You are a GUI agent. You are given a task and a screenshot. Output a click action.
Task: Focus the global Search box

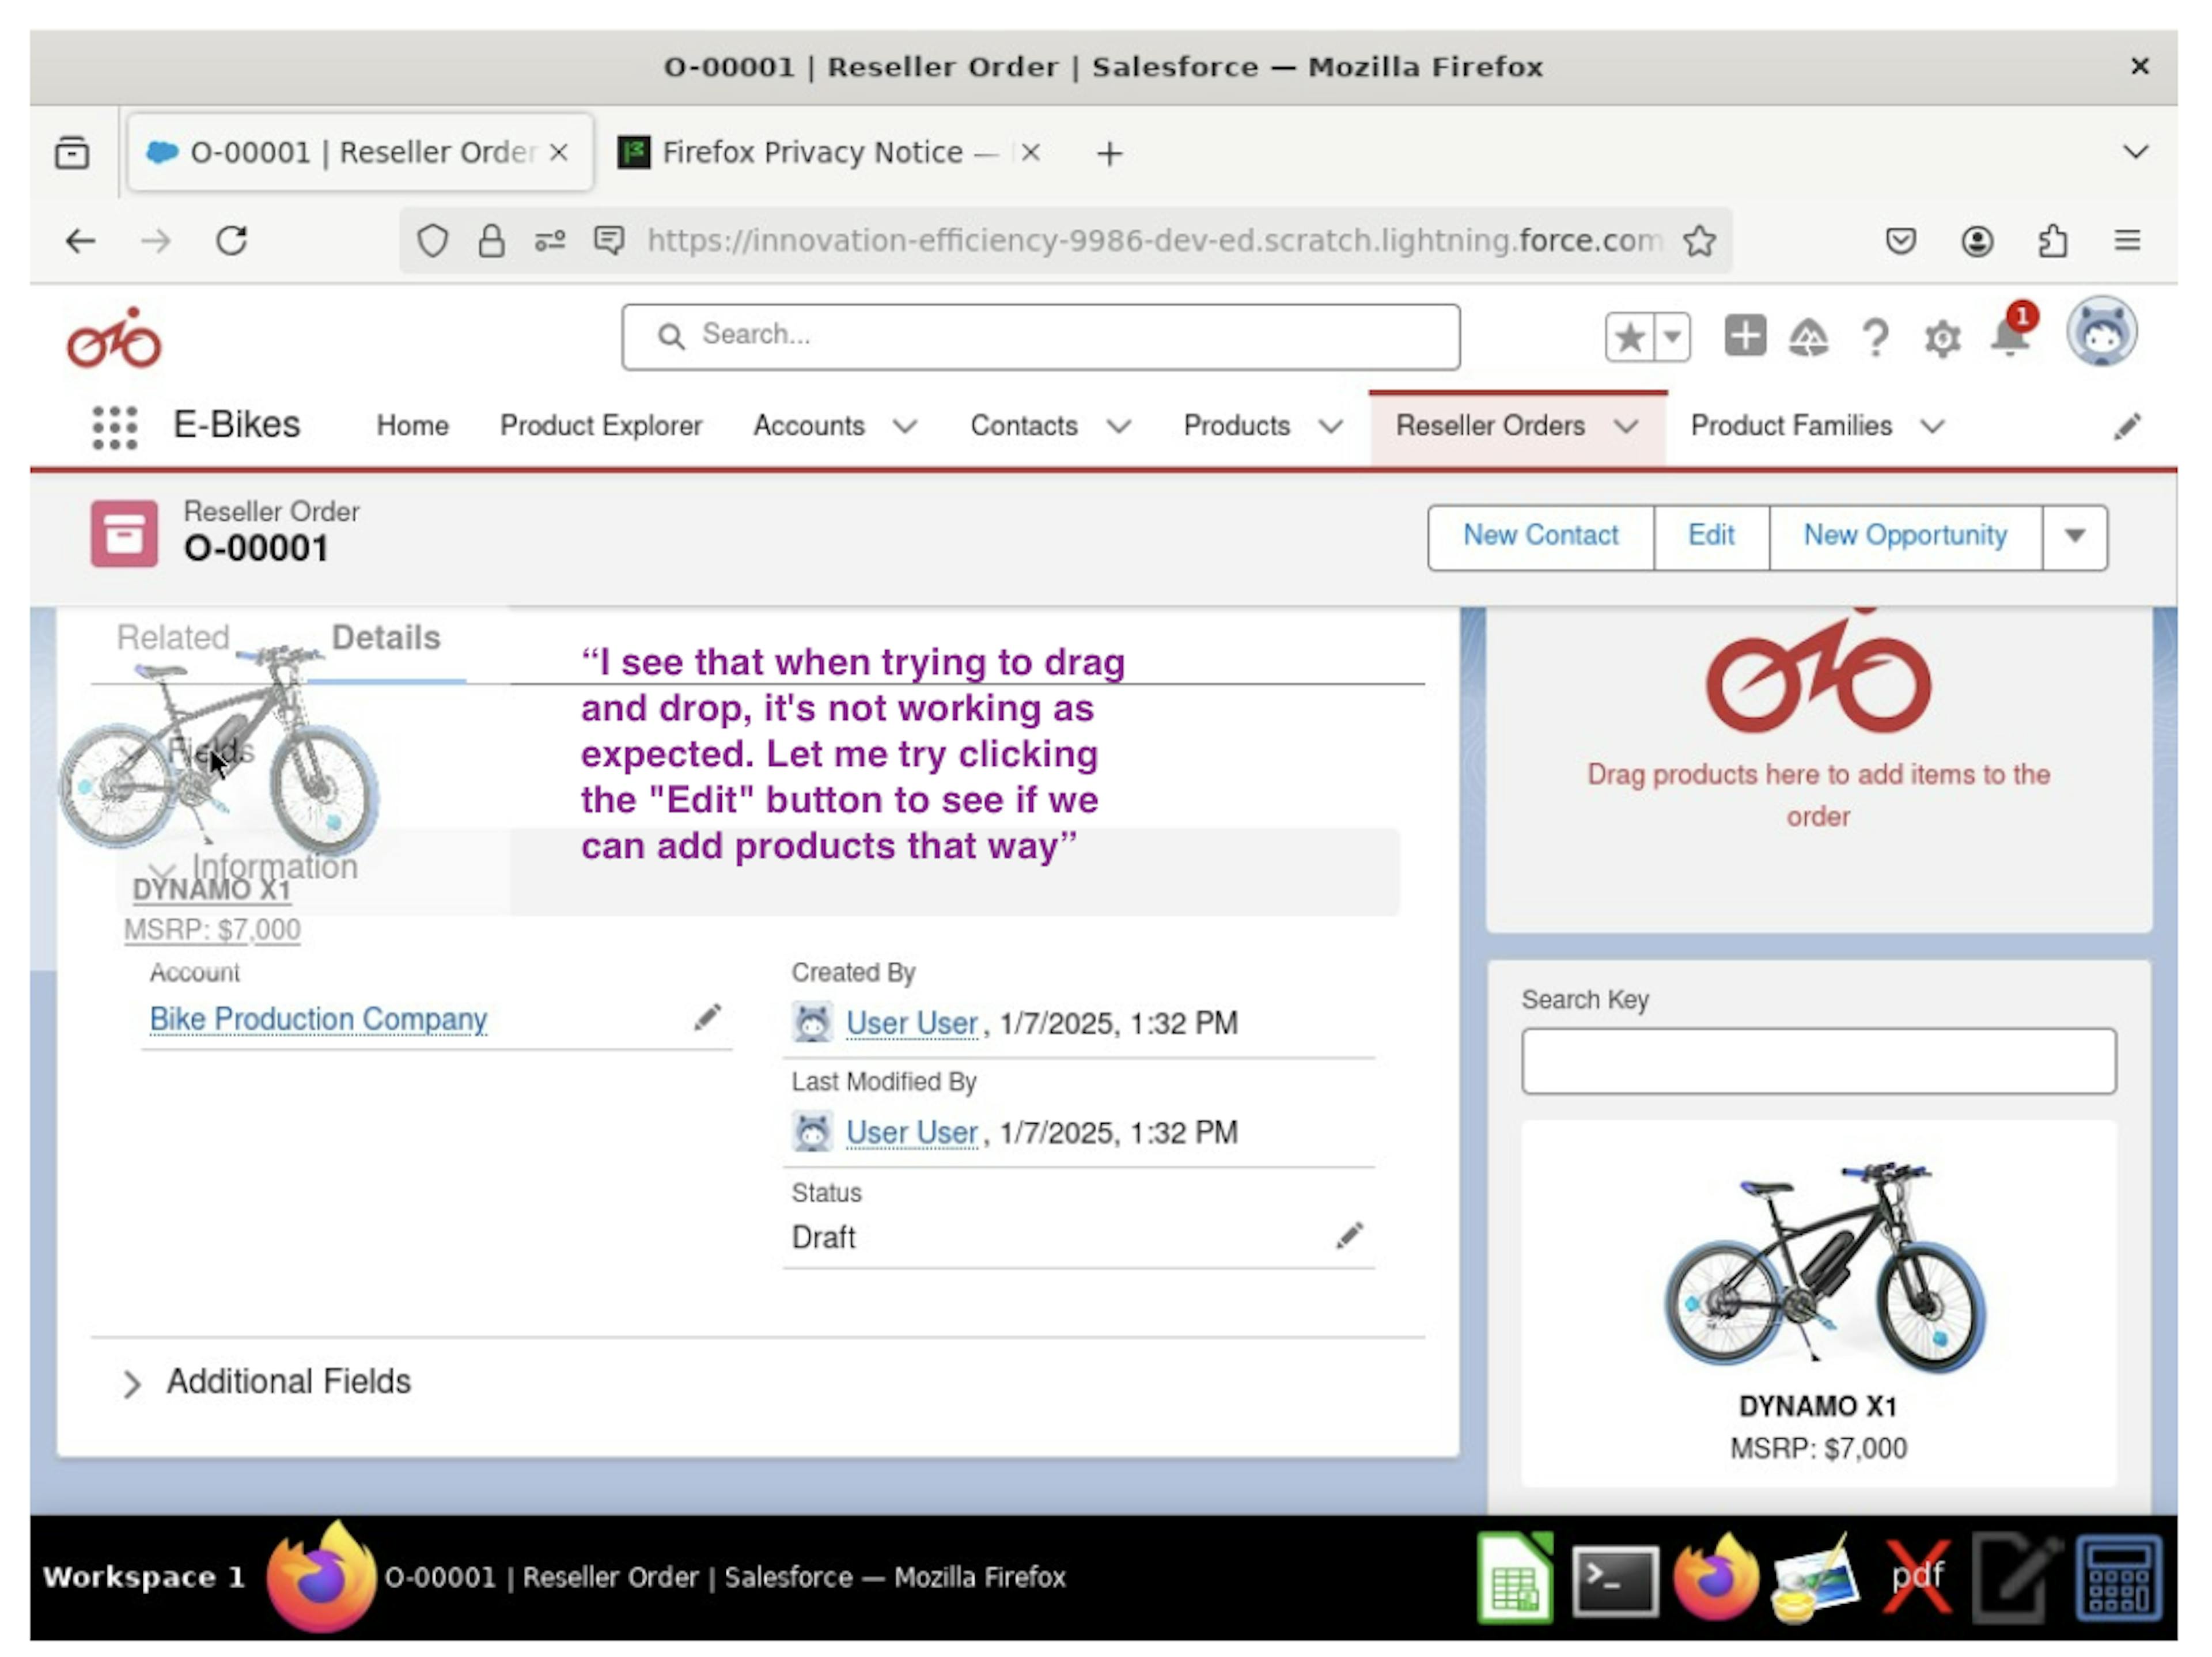click(x=1040, y=337)
